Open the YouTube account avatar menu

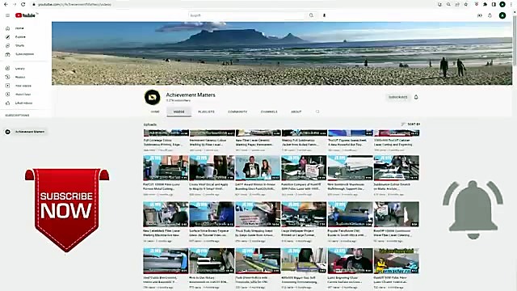(502, 15)
